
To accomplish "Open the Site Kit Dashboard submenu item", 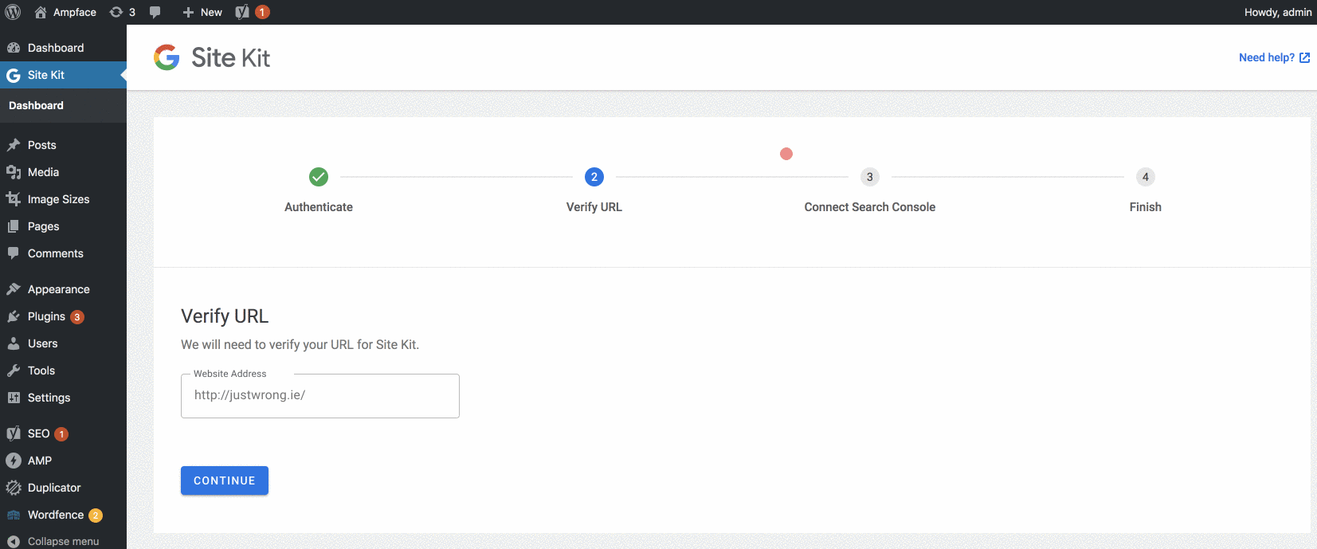I will coord(36,105).
